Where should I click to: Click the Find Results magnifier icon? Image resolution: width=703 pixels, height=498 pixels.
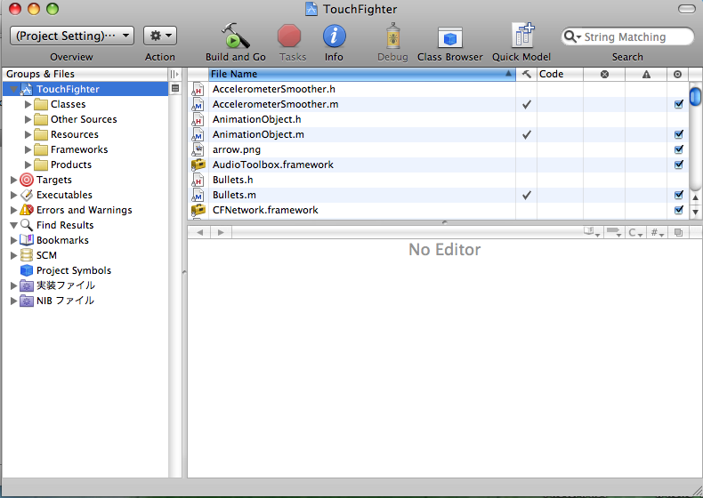pyautogui.click(x=27, y=225)
